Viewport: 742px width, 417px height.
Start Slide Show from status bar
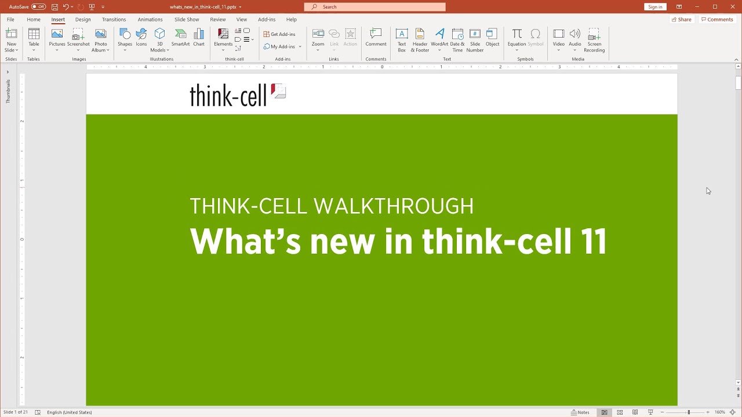pyautogui.click(x=650, y=412)
